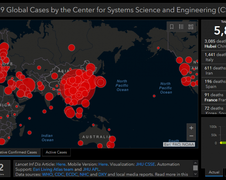
Task: Click the Japan concentric case circle
Action: (100, 82)
